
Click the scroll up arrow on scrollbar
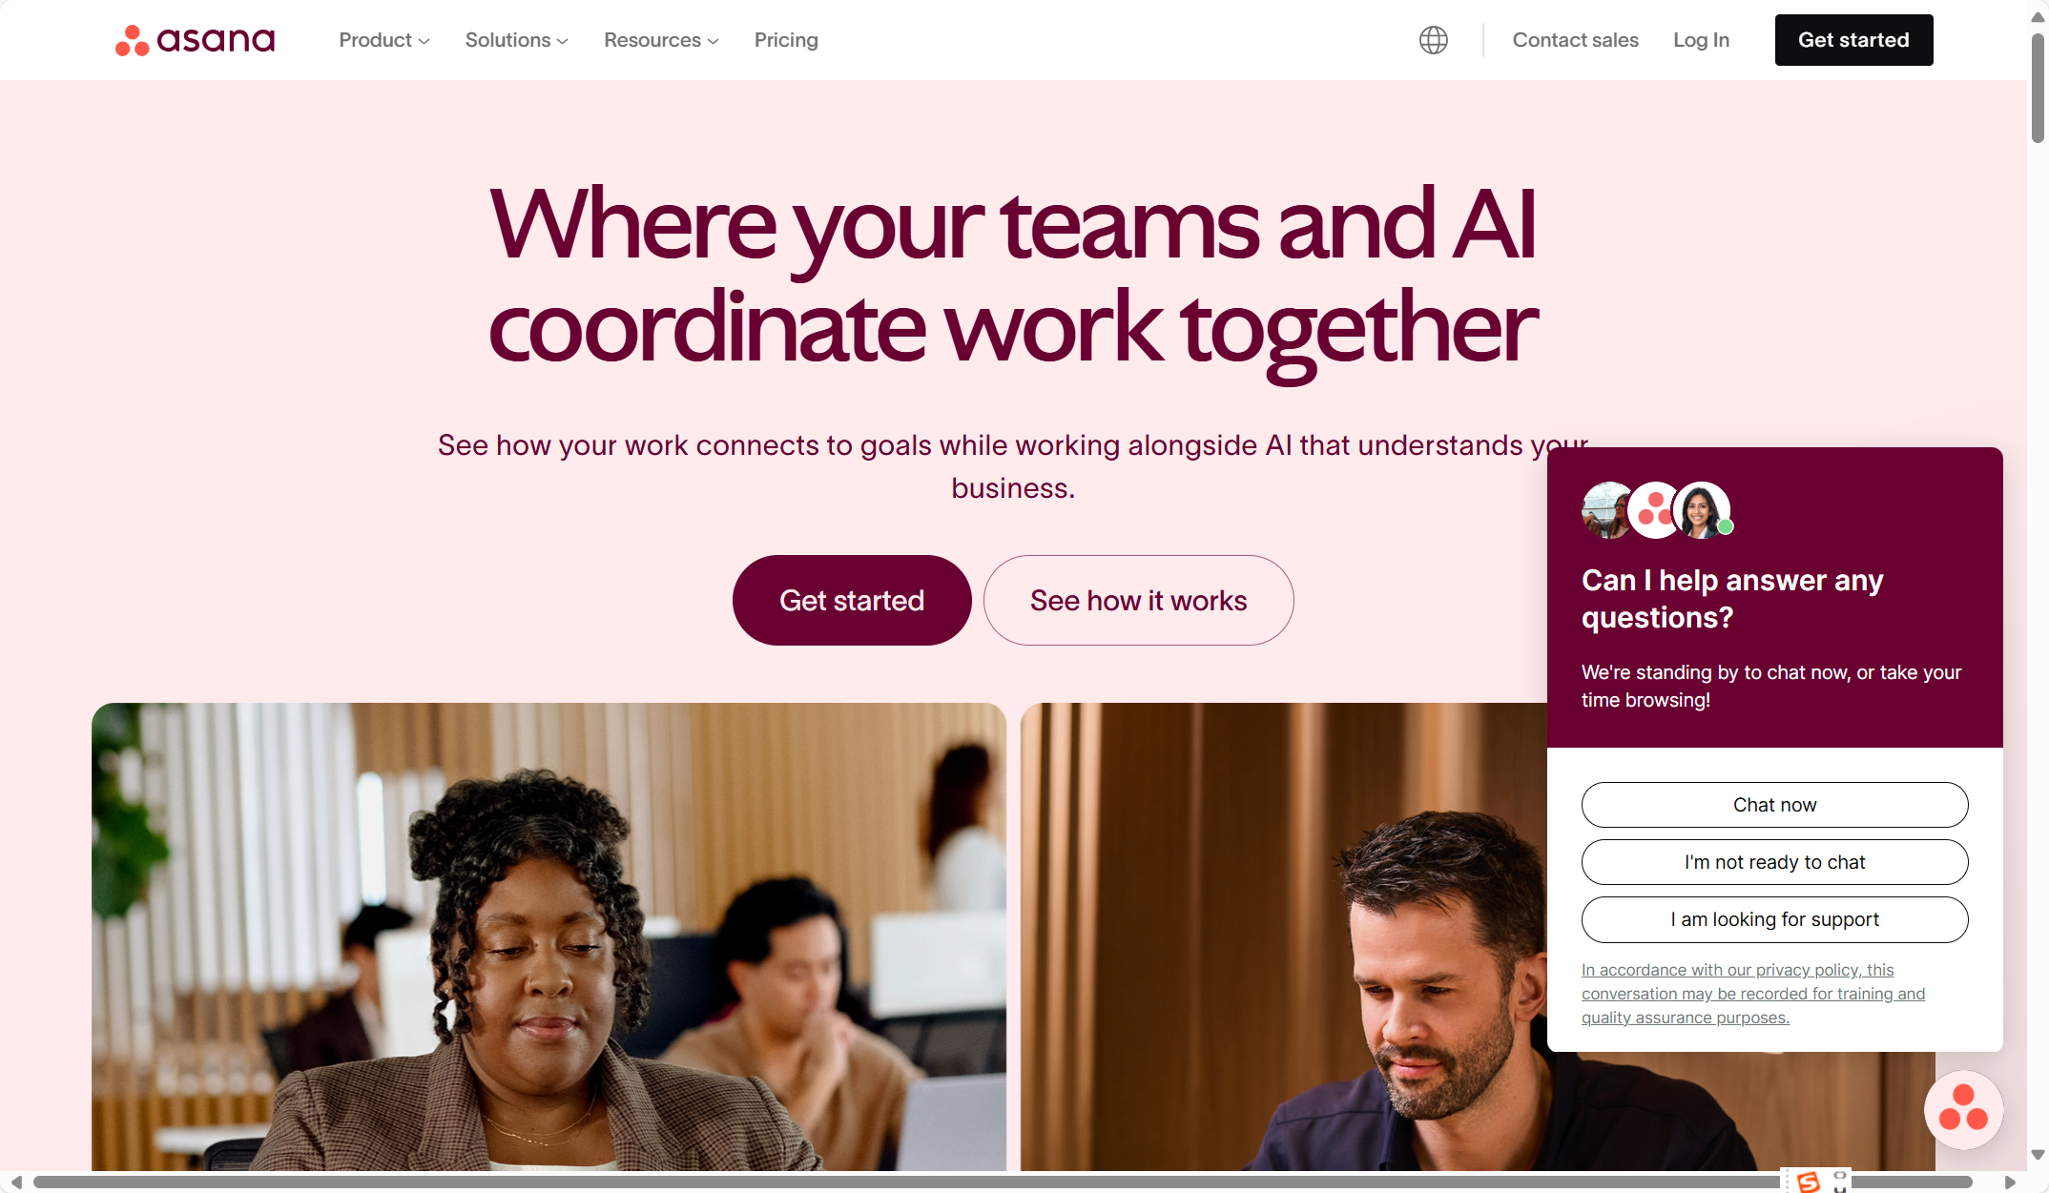click(2038, 17)
